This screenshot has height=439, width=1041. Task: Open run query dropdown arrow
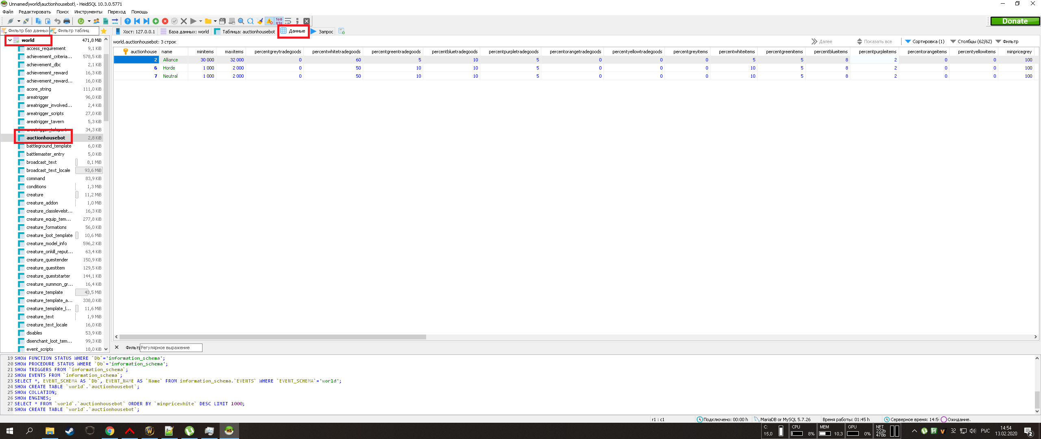click(x=200, y=21)
